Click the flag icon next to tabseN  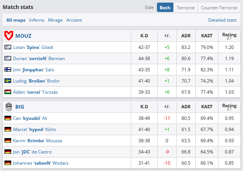[x=7, y=163]
